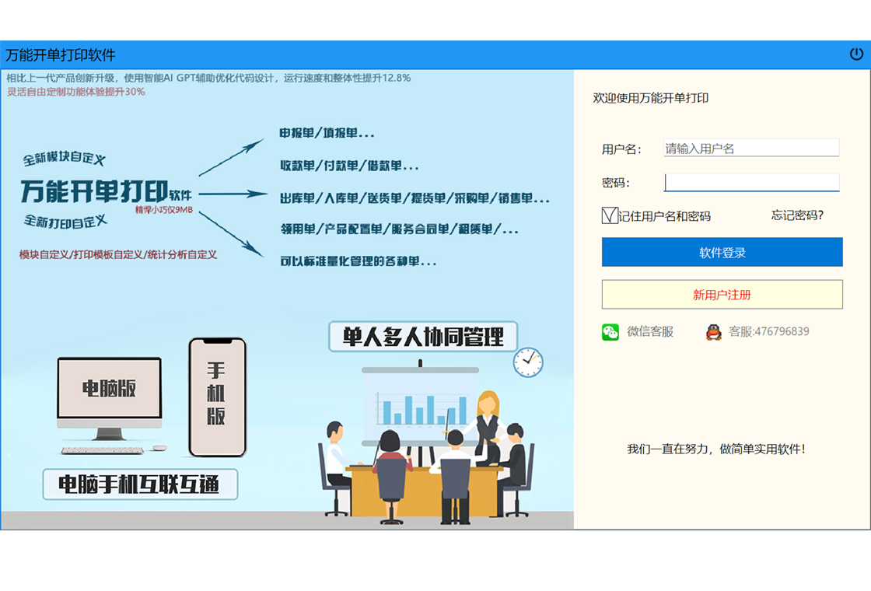871x591 pixels.
Task: Click the 用户名: label
Action: (621, 149)
